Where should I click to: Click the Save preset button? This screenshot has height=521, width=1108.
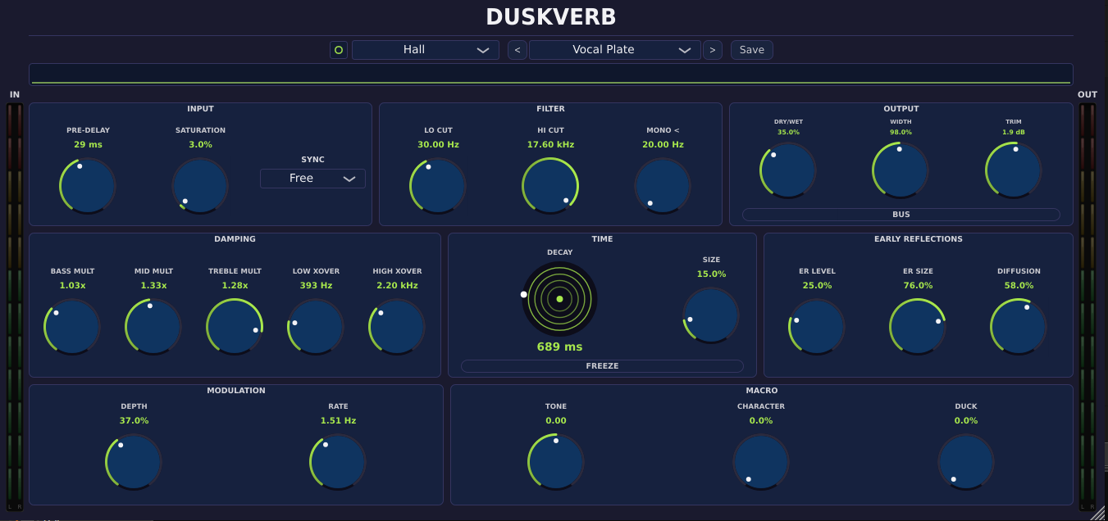tap(752, 50)
